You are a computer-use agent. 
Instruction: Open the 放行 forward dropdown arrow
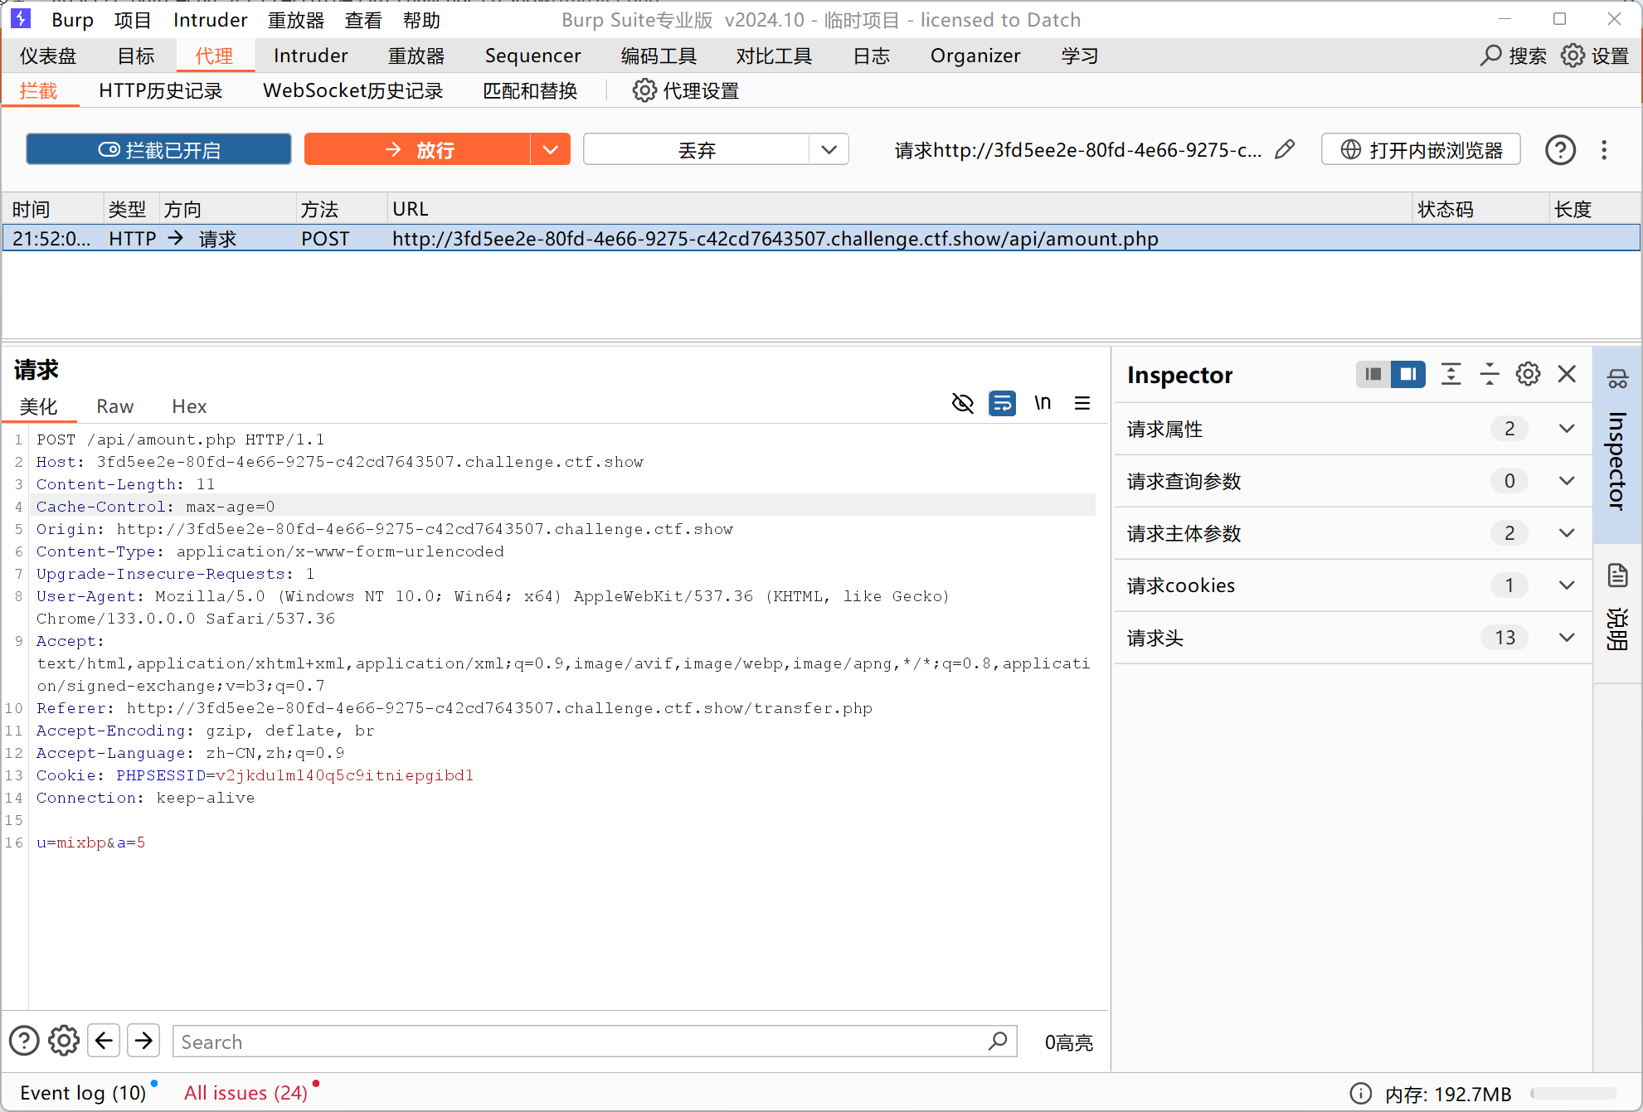pos(550,150)
